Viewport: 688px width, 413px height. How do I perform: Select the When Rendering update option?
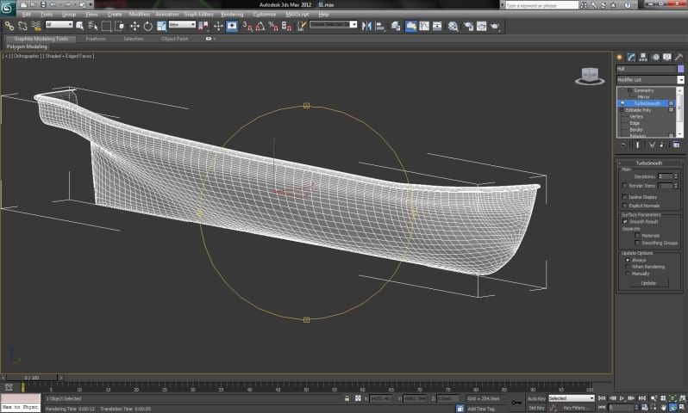point(628,266)
